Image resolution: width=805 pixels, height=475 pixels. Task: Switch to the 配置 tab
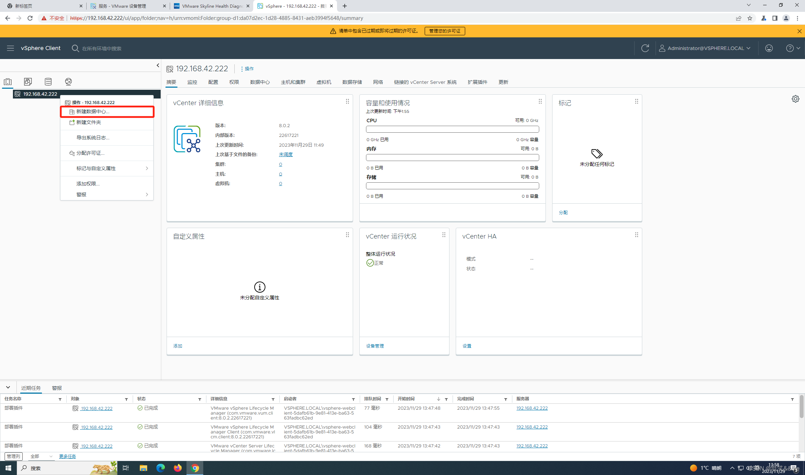(x=213, y=82)
